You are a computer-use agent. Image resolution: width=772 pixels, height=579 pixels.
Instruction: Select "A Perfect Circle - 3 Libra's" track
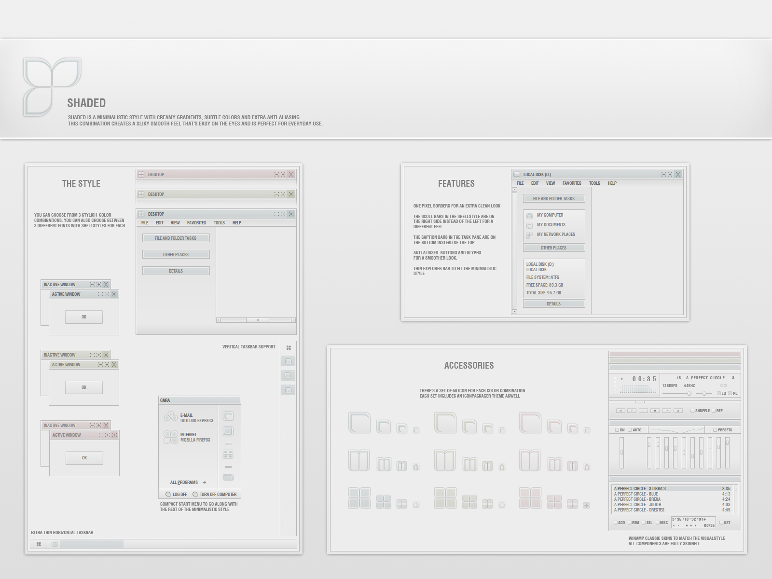[672, 489]
